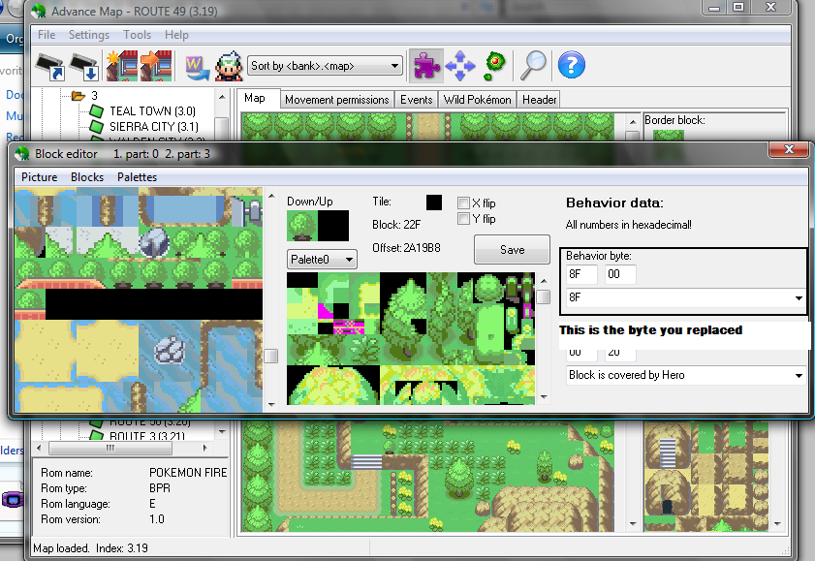Viewport: 815px width, 561px height.
Task: Click the tileset picker scrollbar down arrow
Action: pos(544,397)
